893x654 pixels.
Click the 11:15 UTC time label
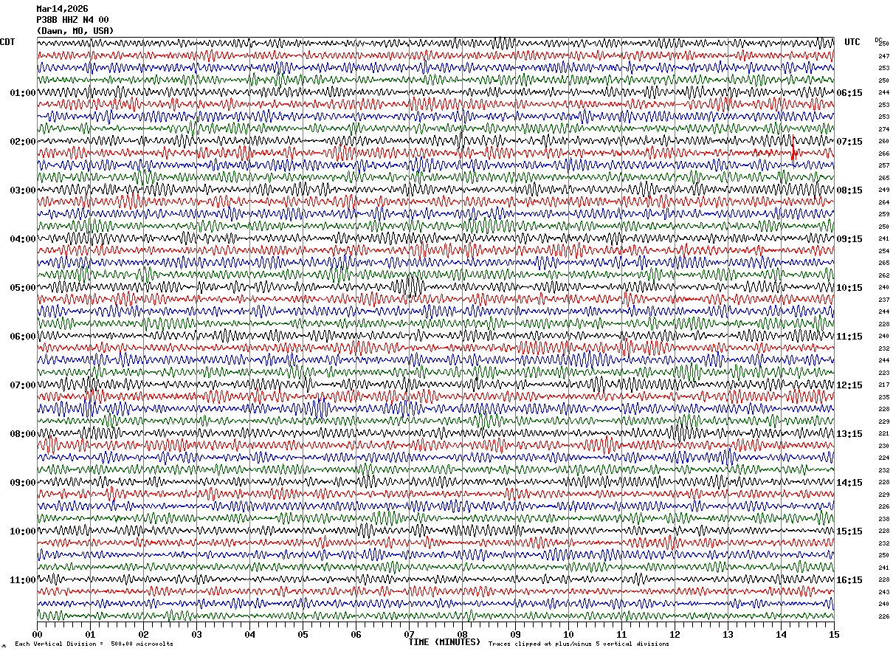(x=849, y=337)
